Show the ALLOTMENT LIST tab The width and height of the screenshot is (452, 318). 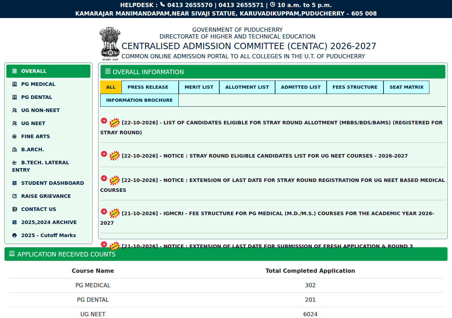pyautogui.click(x=247, y=87)
